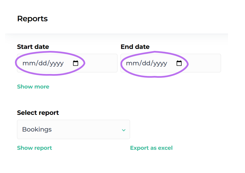This screenshot has height=173, width=245.
Task: Click the Bookings text in report selector
Action: 37,130
